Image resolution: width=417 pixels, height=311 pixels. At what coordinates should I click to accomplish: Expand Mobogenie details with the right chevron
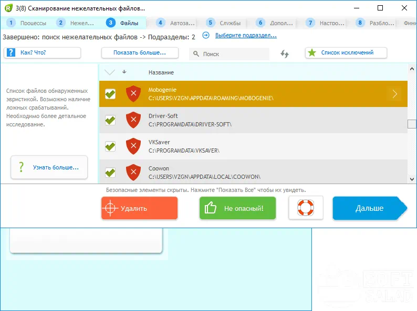[395, 94]
